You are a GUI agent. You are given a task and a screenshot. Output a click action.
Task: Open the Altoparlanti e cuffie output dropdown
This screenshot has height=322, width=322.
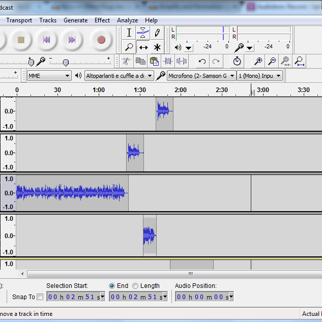(119, 76)
